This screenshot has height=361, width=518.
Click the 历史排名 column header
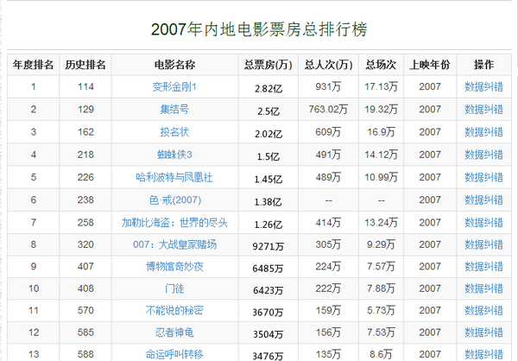pyautogui.click(x=85, y=65)
